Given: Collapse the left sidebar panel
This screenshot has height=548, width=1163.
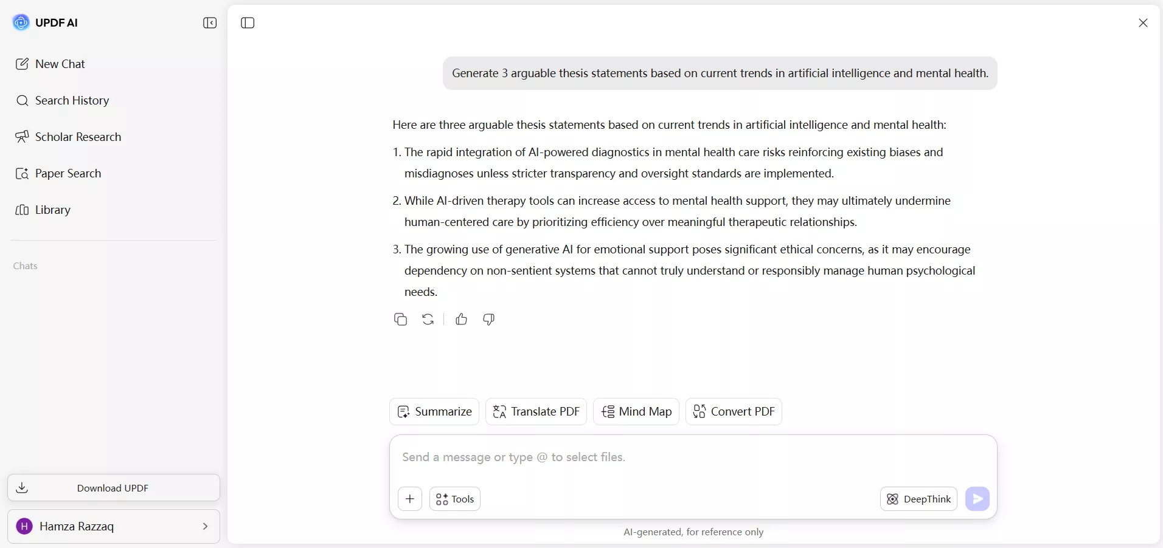Looking at the screenshot, I should coord(210,23).
